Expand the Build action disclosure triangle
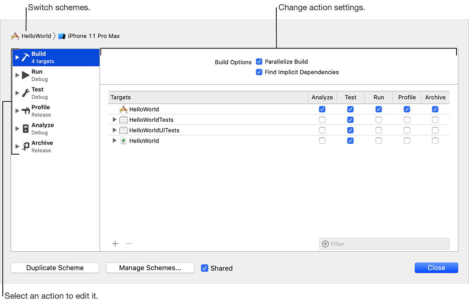Image resolution: width=469 pixels, height=303 pixels. [17, 57]
